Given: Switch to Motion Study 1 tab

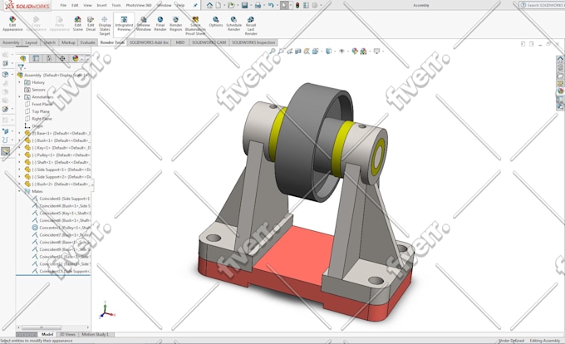Looking at the screenshot, I should tap(95, 334).
